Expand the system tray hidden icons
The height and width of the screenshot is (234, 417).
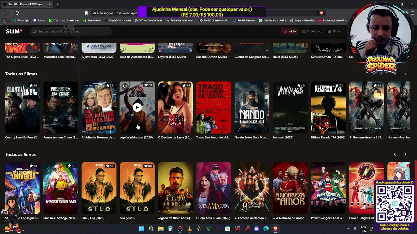click(x=348, y=229)
